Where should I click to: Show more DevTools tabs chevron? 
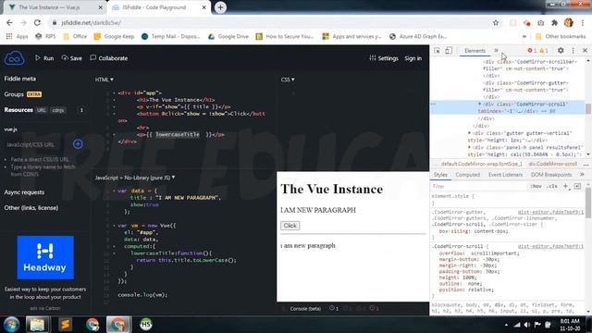pos(496,51)
